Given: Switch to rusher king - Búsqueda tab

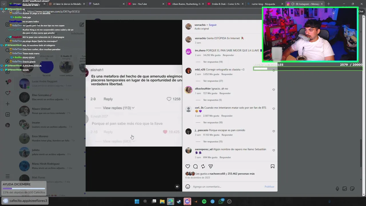Looking at the screenshot, I should pyautogui.click(x=265, y=4).
